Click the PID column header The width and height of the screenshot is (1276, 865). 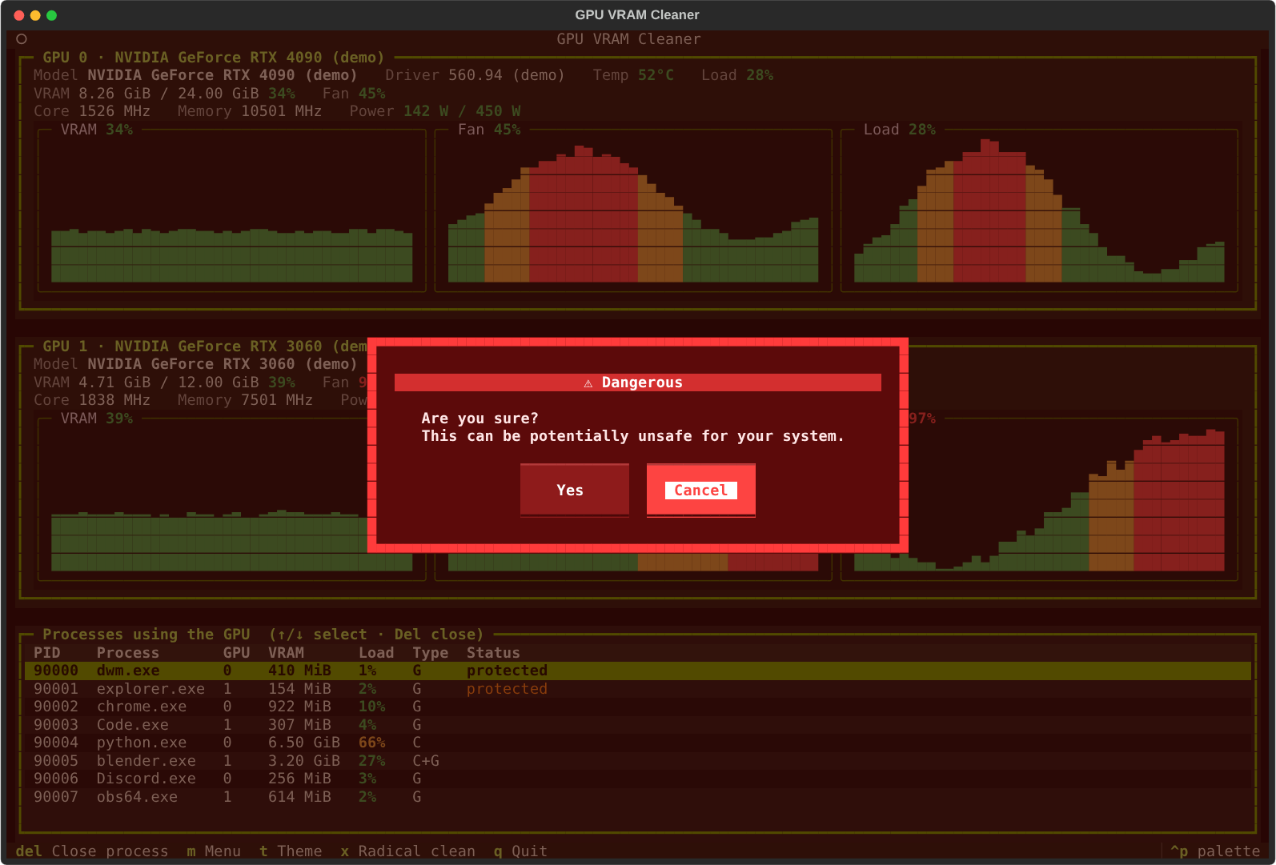pos(46,653)
